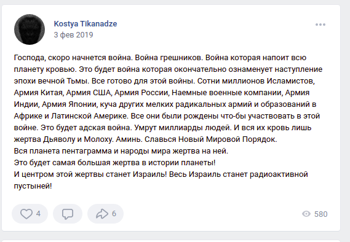Click the like count number 4
The image size is (350, 242).
click(38, 214)
